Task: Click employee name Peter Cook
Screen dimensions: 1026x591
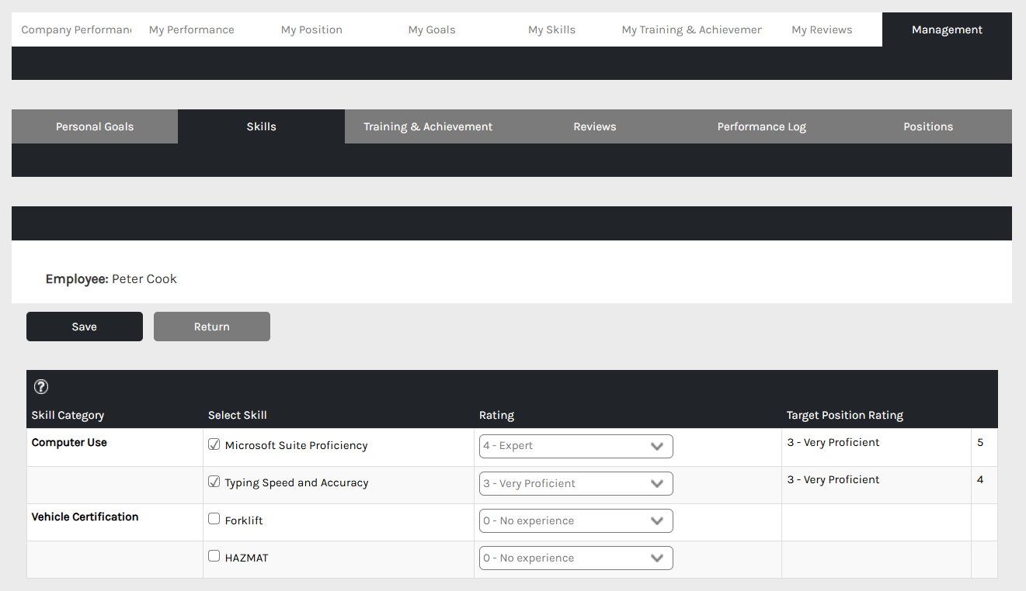Action: coord(144,278)
